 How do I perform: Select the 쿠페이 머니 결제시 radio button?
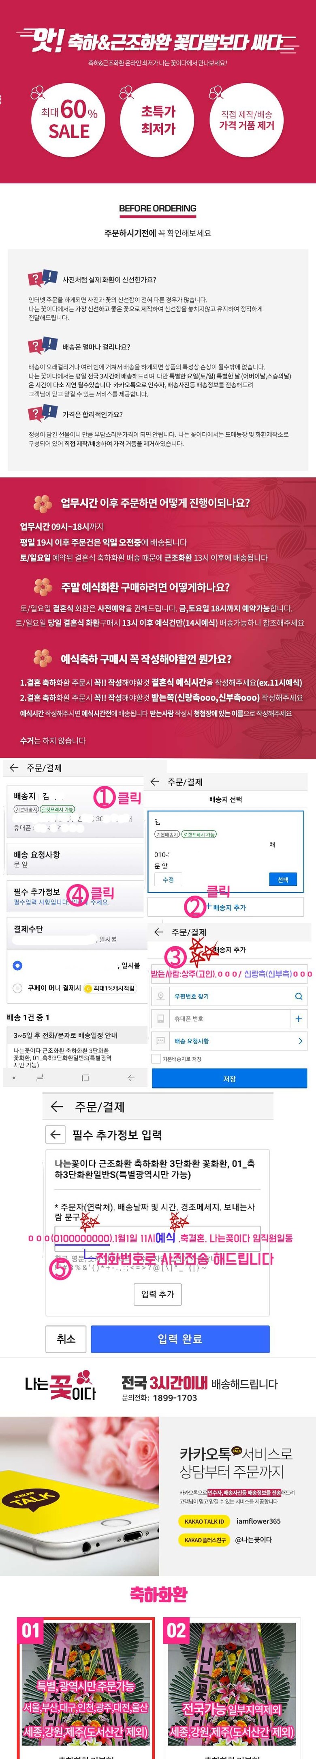click(18, 988)
